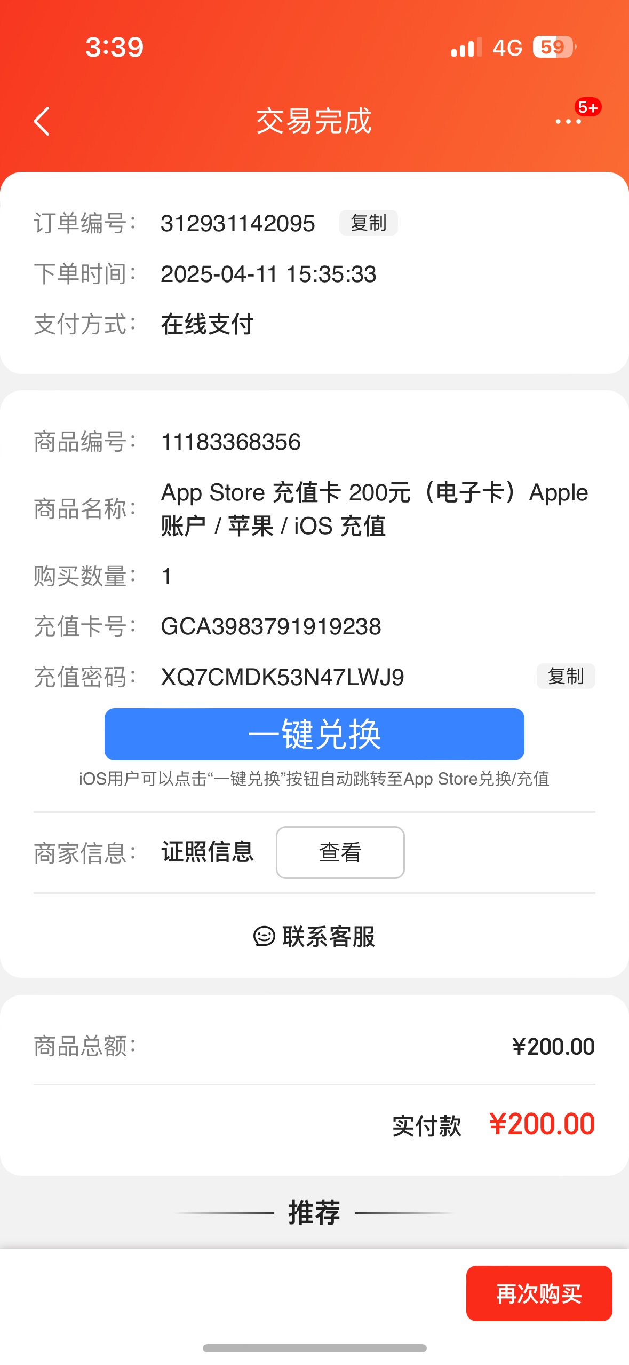The image size is (629, 1365).
Task: Tap the blue 一键兑换 redeem button
Action: click(x=314, y=734)
